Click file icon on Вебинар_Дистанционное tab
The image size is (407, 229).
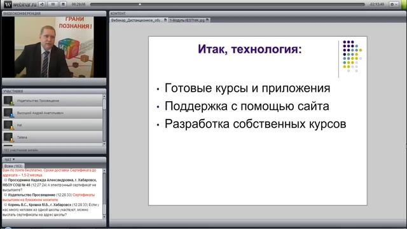click(165, 20)
